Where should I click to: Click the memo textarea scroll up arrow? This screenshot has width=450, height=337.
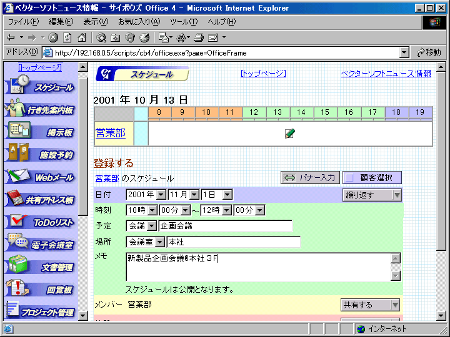[x=396, y=258]
